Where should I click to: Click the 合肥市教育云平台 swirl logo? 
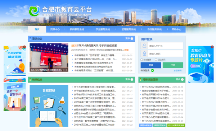click(34, 11)
